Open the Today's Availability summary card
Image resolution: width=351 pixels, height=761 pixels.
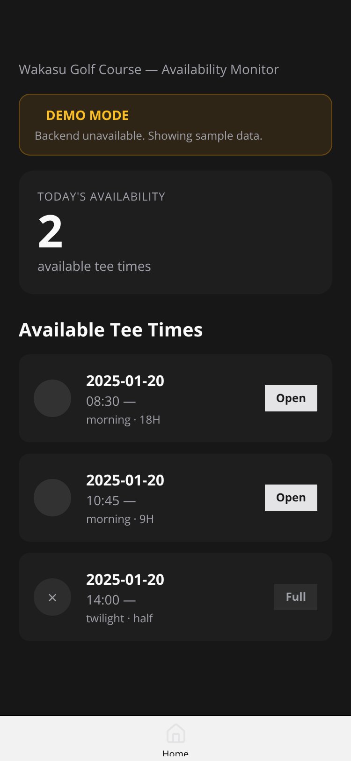point(175,232)
